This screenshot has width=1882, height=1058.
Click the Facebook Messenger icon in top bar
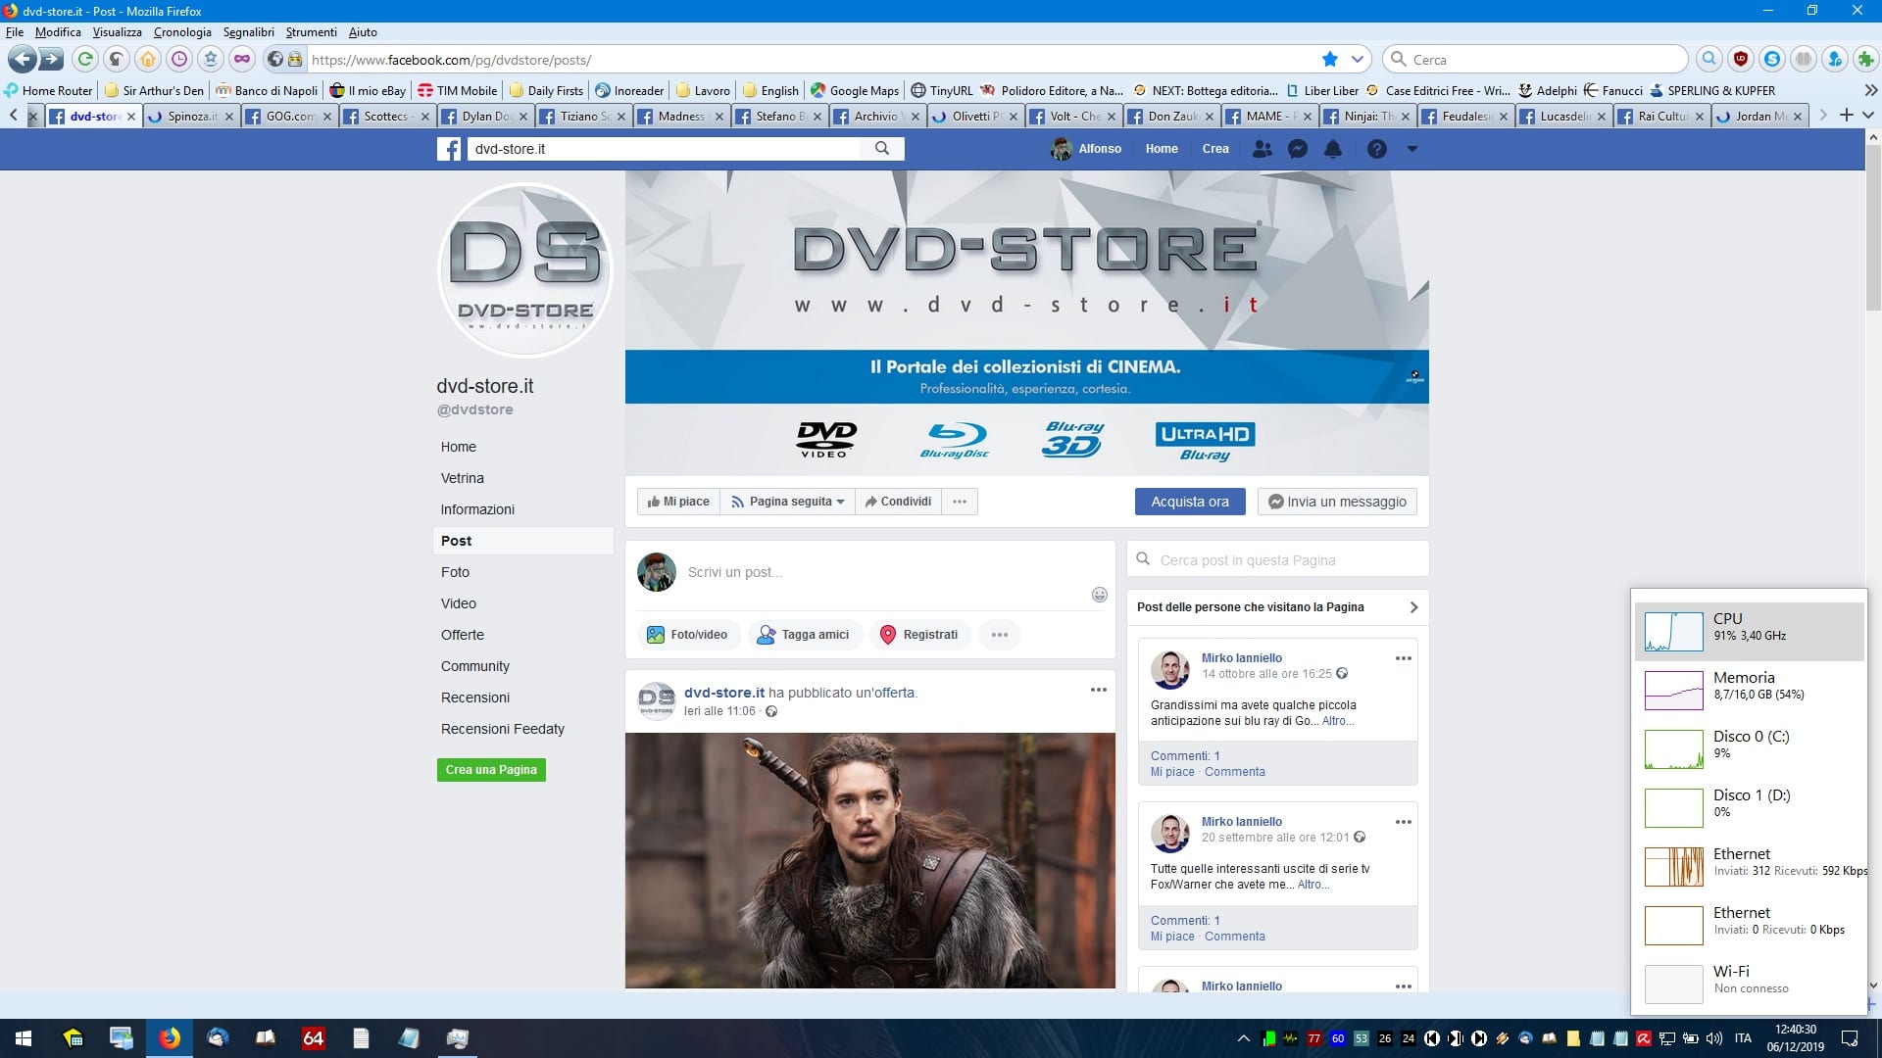(x=1297, y=149)
